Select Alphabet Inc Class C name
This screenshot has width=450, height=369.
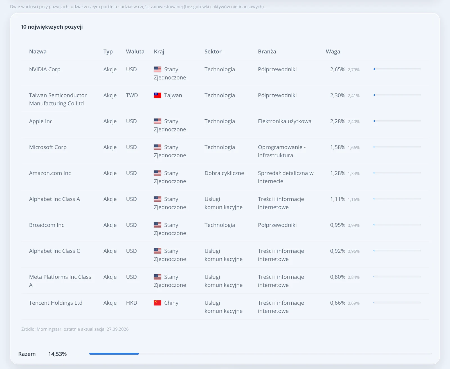55,251
